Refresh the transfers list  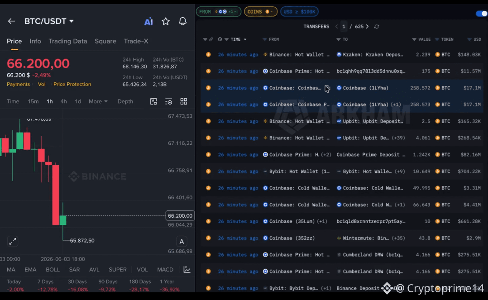pos(377,26)
